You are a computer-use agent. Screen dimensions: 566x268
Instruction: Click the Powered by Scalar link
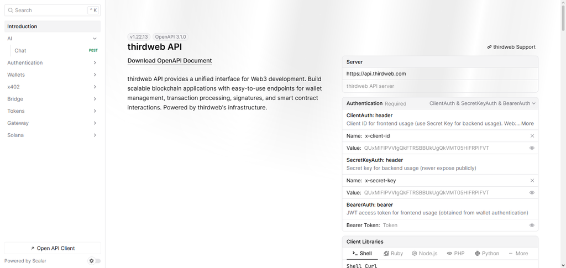25,261
